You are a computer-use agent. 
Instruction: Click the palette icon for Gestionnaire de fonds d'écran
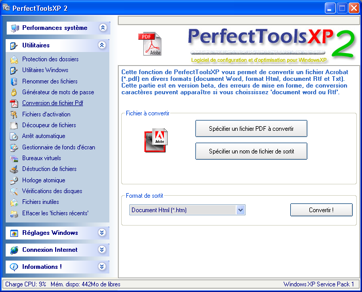14,147
